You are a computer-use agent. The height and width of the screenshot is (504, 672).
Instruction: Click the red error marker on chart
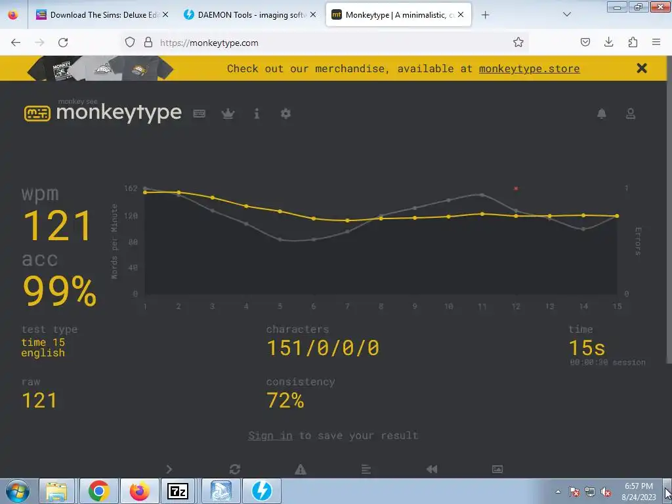[516, 188]
